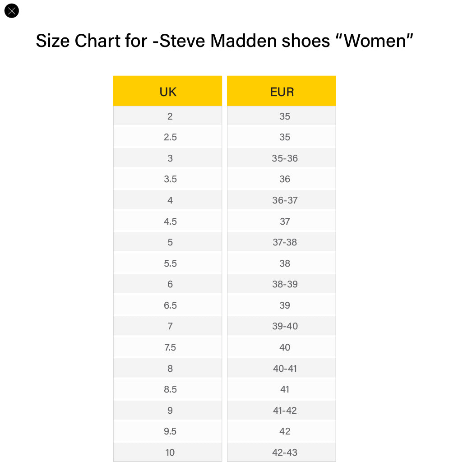Select UK size 2 cell
This screenshot has height=476, width=449.
170,116
